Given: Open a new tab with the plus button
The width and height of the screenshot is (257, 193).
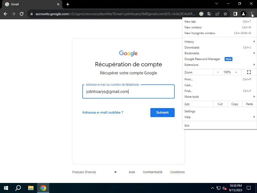Looking at the screenshot, I should 68,4.
